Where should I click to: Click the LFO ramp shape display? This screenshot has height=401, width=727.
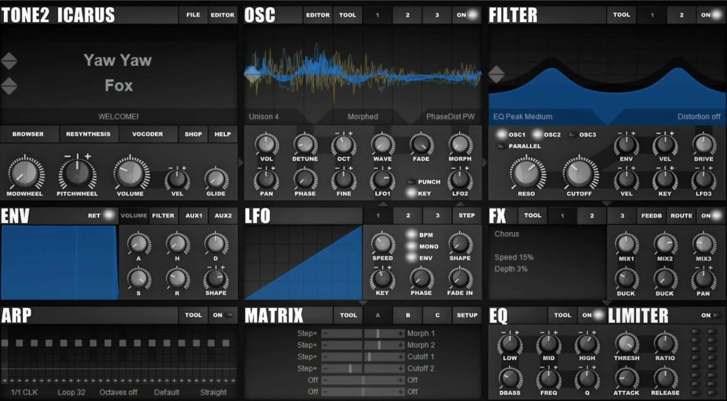pyautogui.click(x=303, y=262)
